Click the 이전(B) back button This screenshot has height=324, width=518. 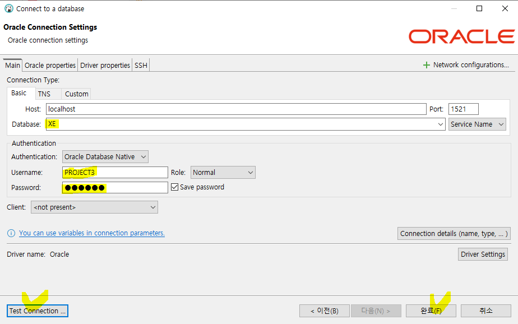pos(325,311)
